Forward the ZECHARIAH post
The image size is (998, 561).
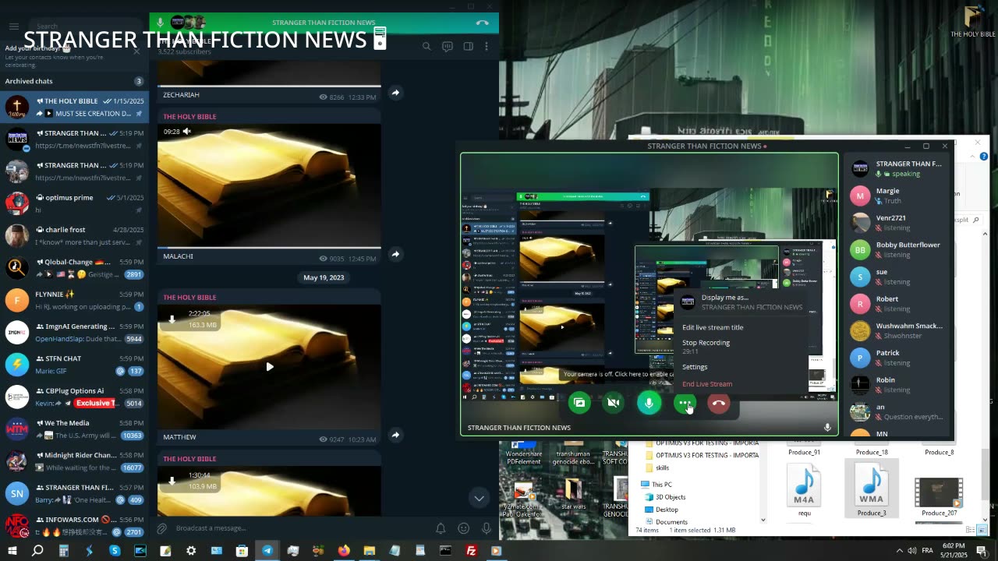coord(395,93)
